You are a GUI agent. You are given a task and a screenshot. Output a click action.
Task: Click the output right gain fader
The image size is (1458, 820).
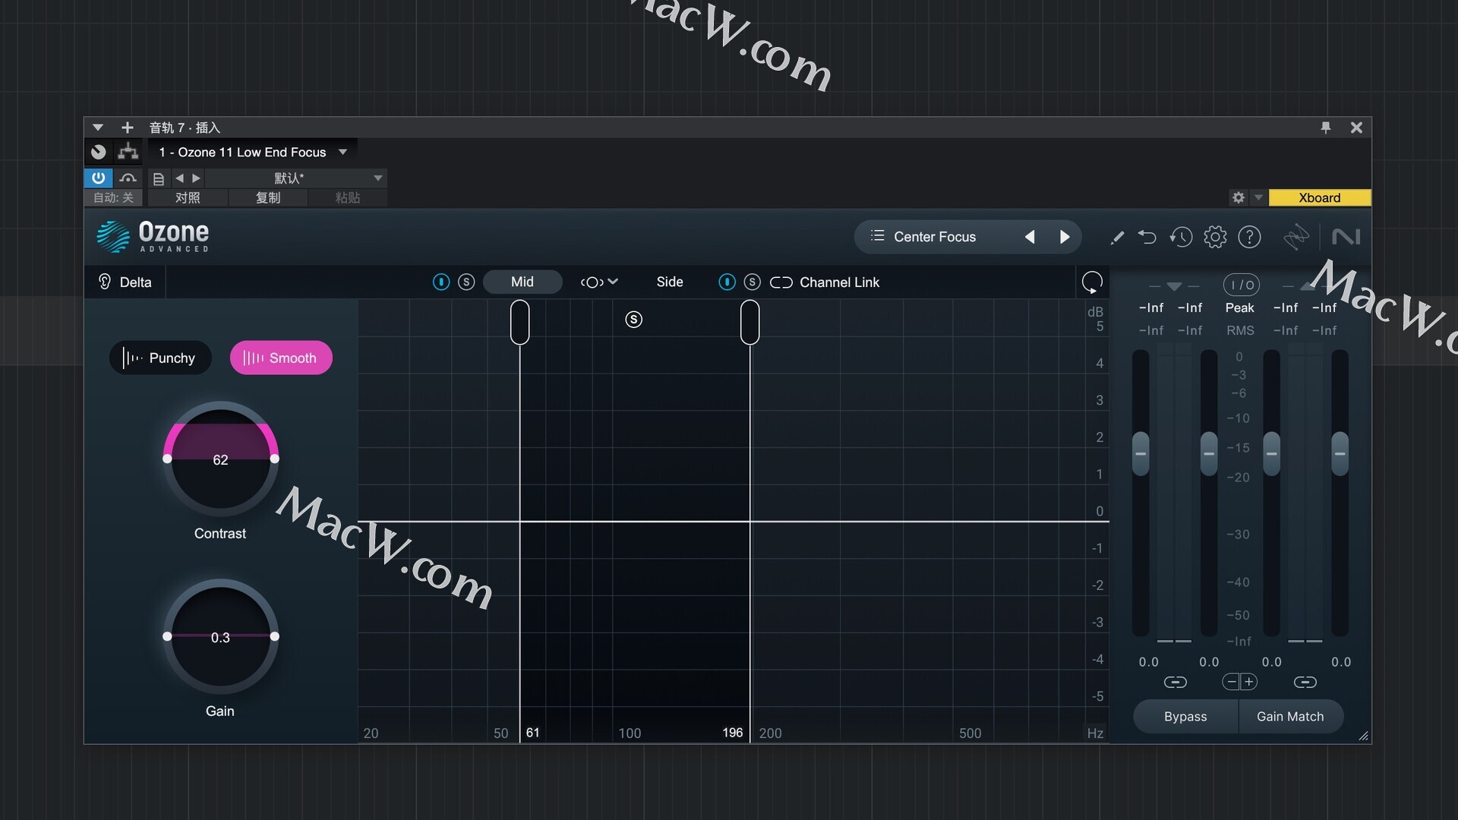pyautogui.click(x=1340, y=453)
